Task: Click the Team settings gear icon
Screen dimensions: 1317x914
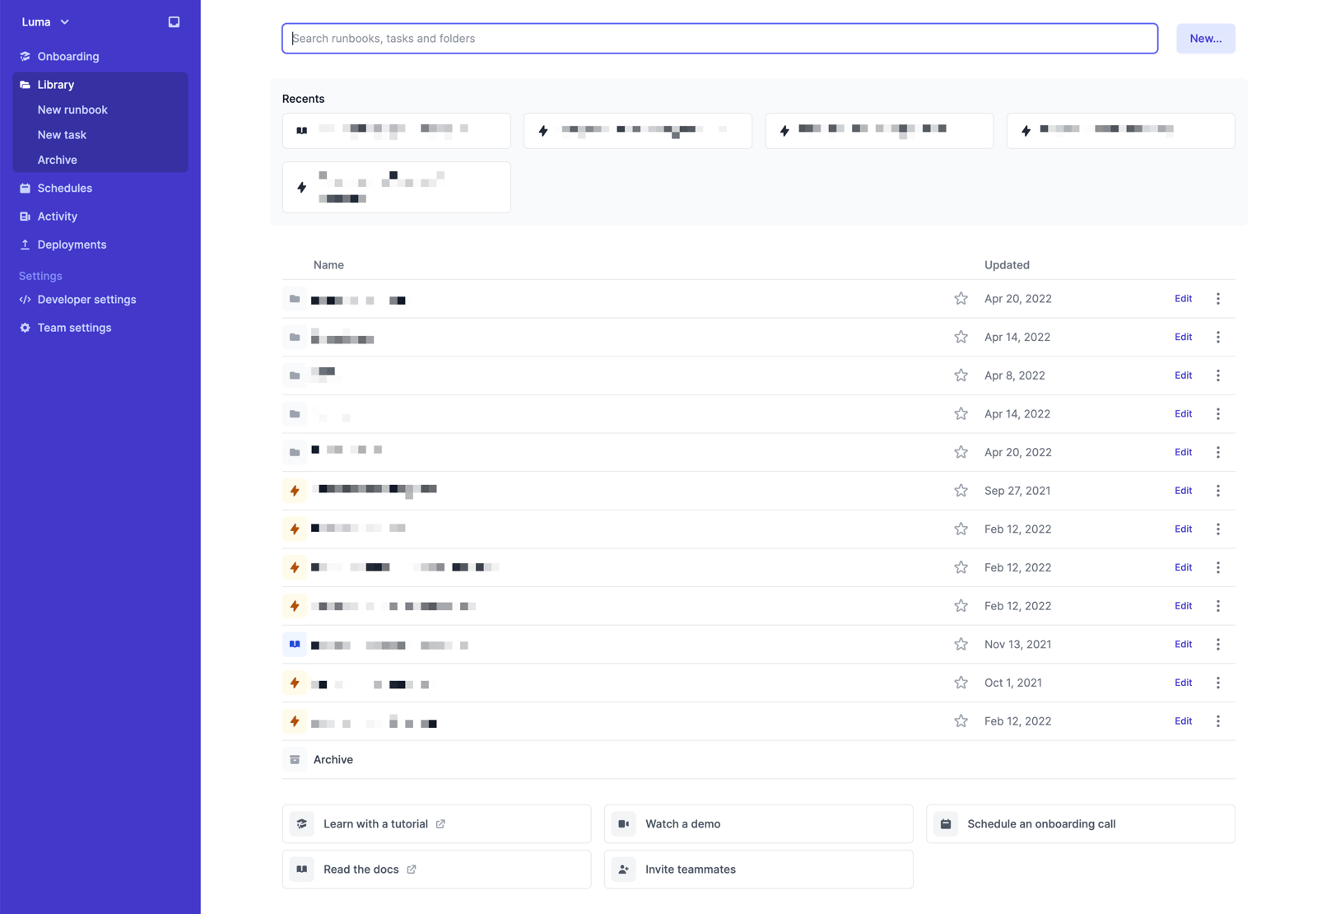Action: [x=25, y=328]
